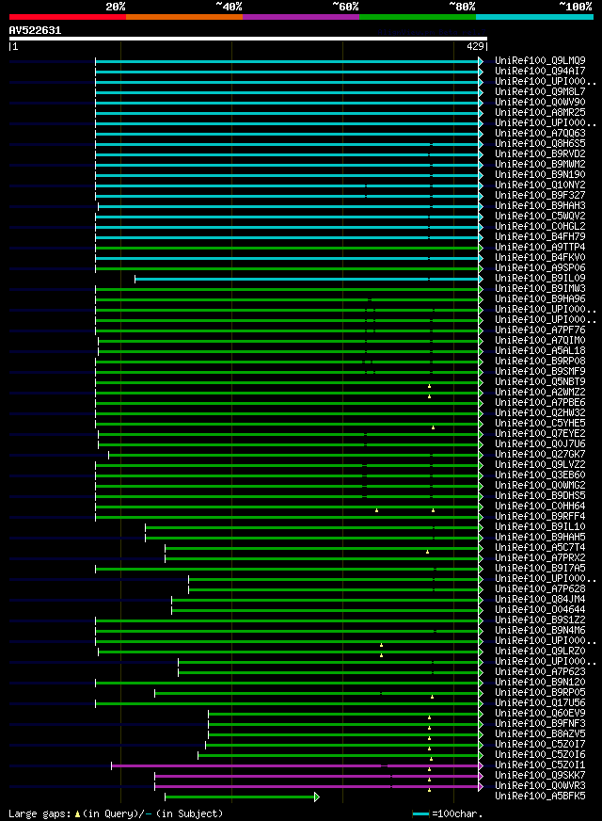Go to UniRef100_B9SMF9 entry
The height and width of the screenshot is (821, 602).
(x=540, y=371)
